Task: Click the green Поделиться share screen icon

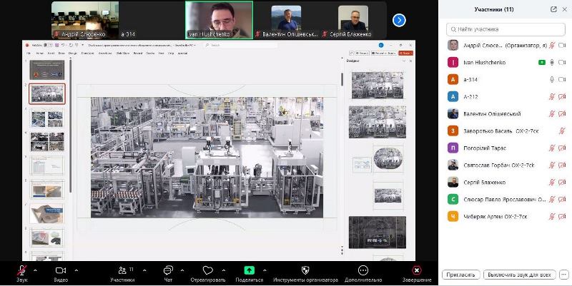Action: pyautogui.click(x=249, y=270)
